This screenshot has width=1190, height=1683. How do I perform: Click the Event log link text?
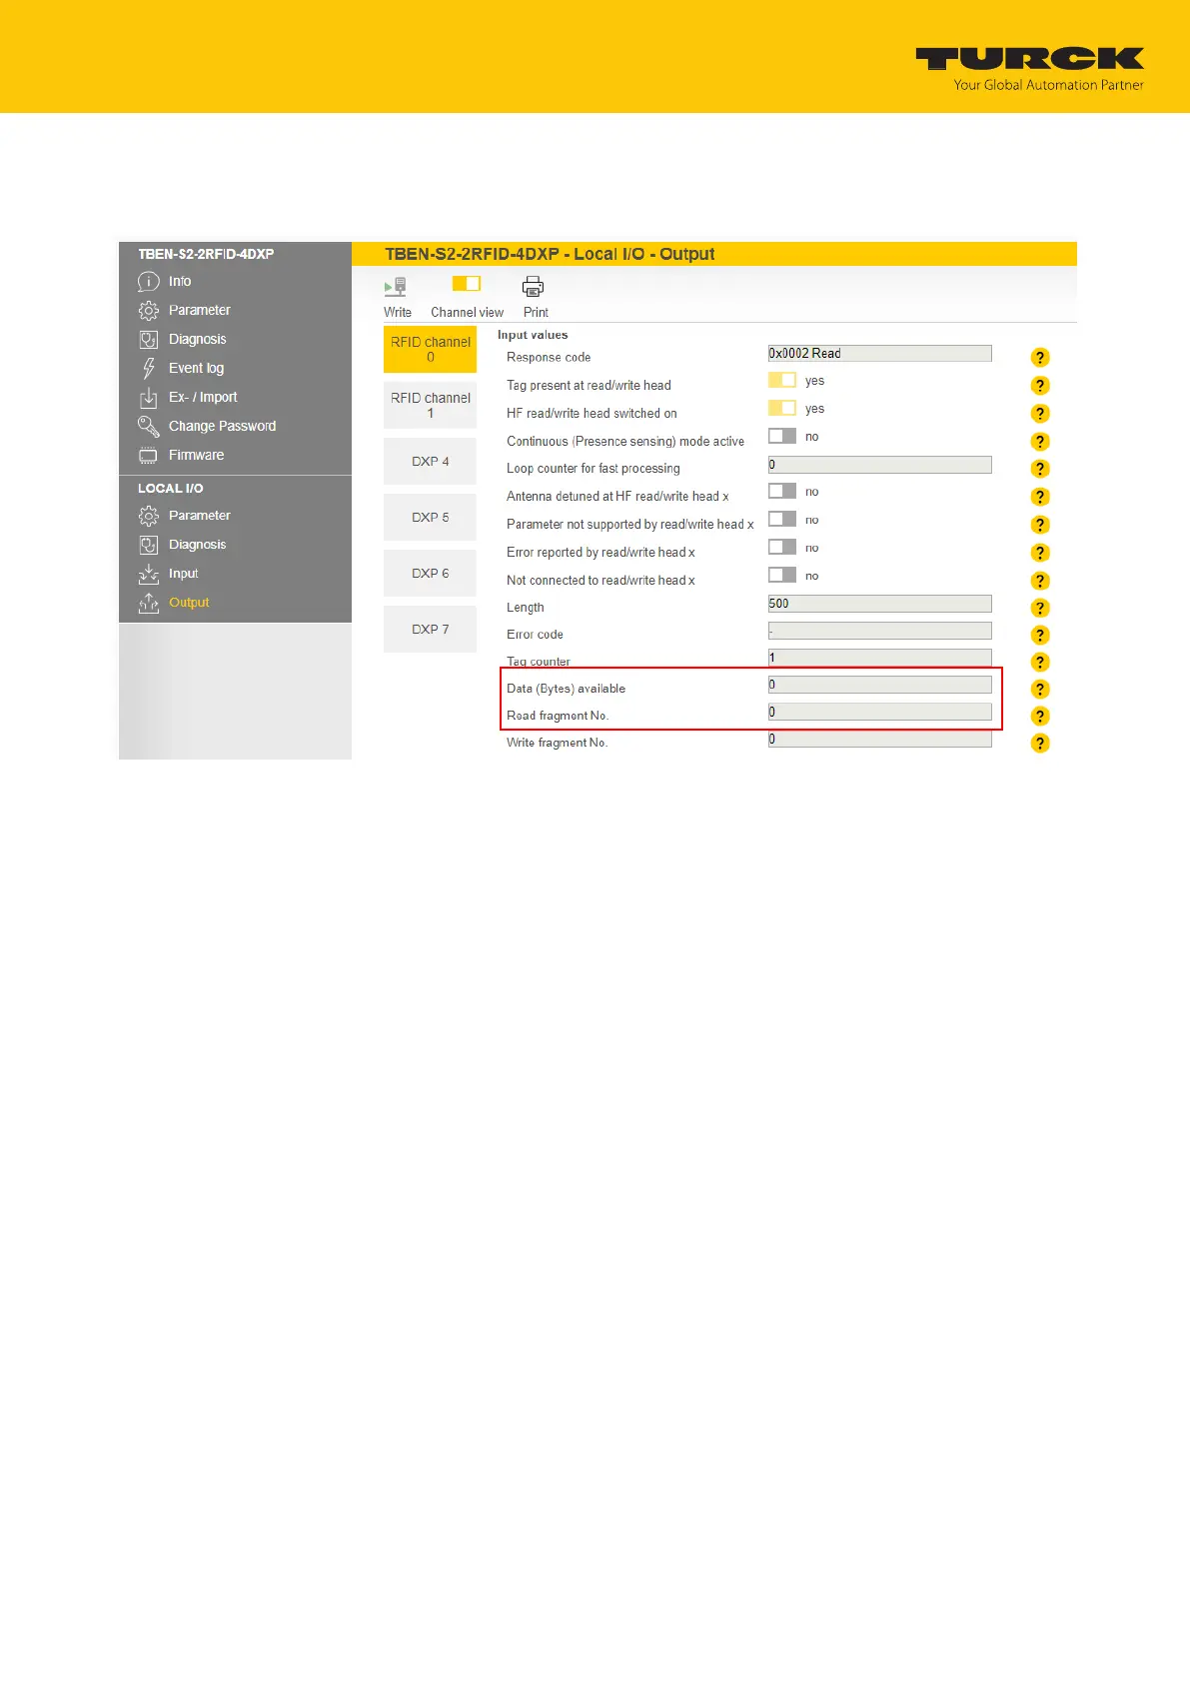pyautogui.click(x=196, y=369)
